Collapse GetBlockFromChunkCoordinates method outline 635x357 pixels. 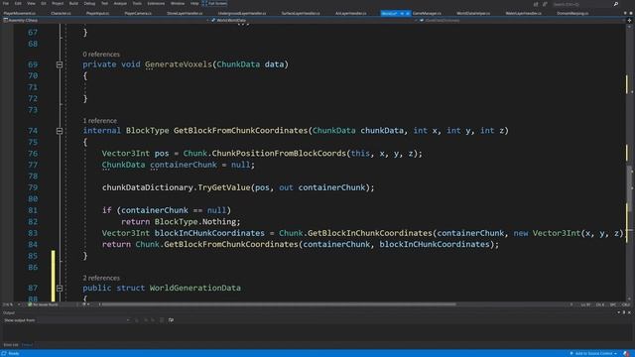[60, 131]
